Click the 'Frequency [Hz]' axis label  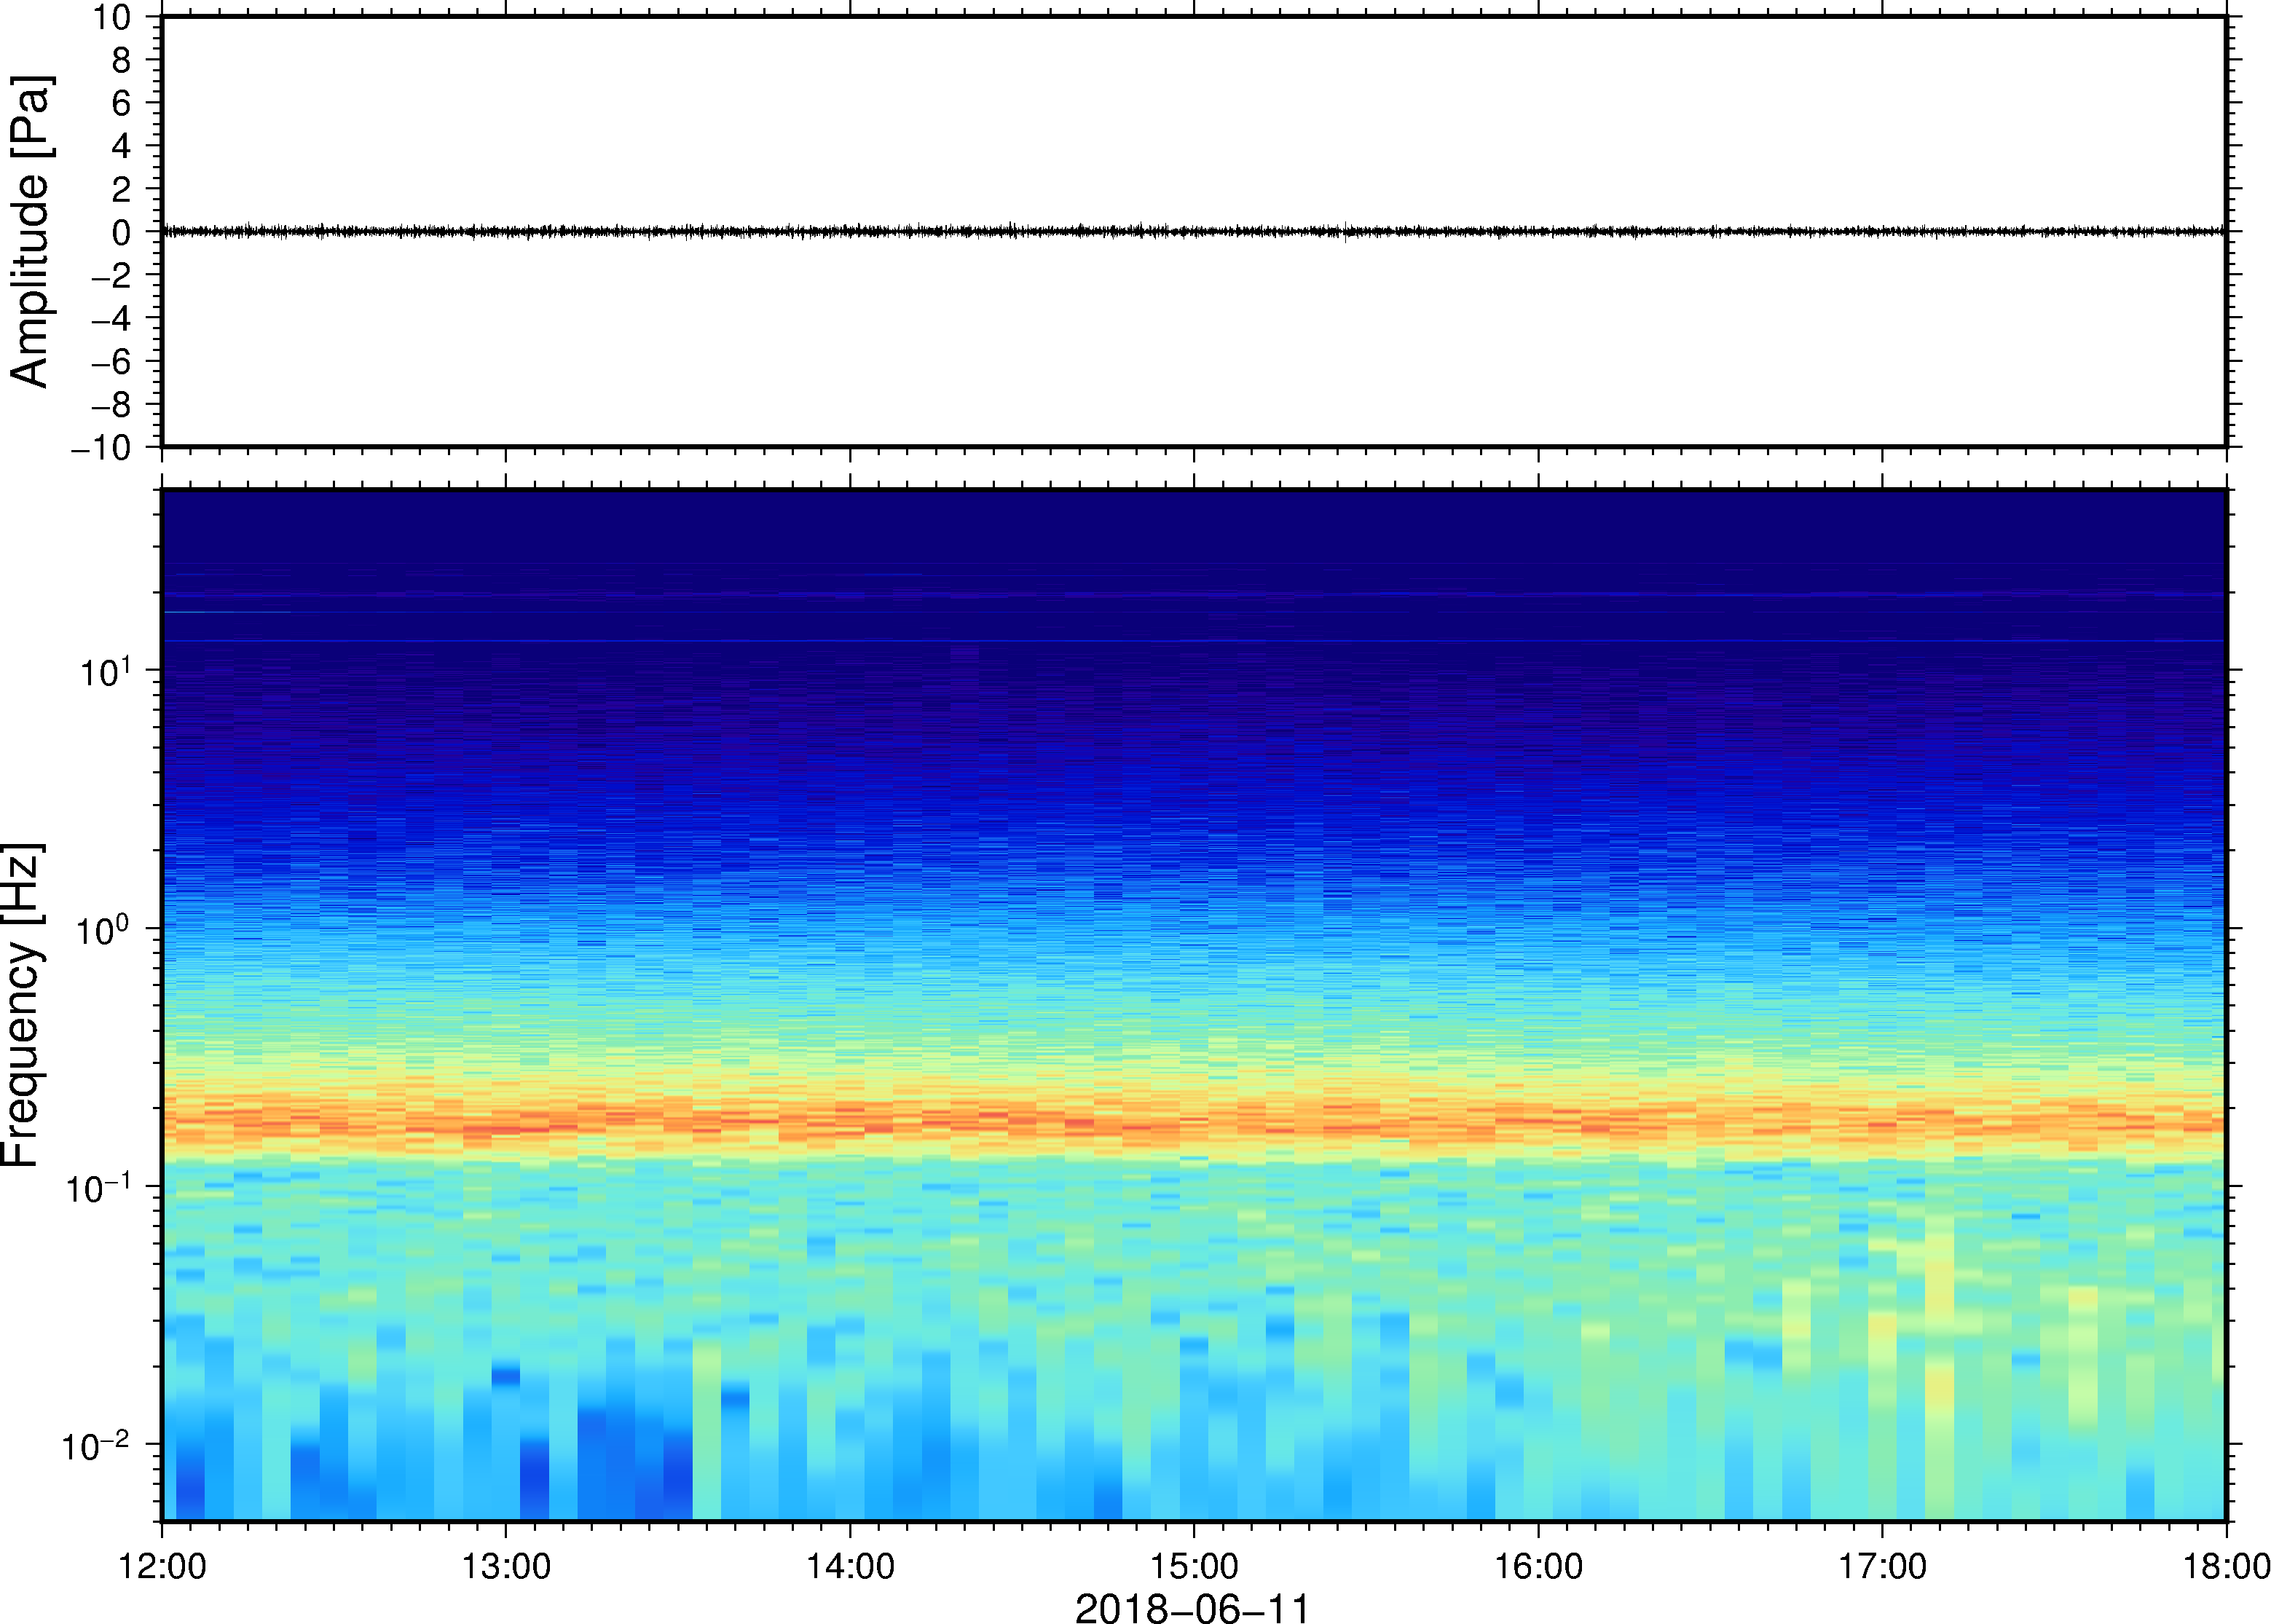coord(22,1005)
